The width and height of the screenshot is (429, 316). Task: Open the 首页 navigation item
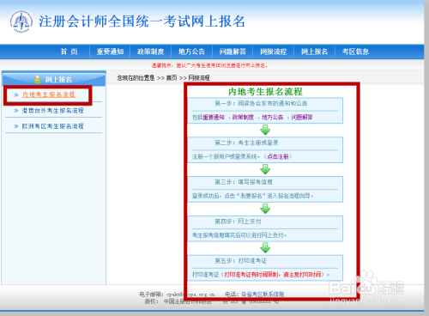[69, 52]
